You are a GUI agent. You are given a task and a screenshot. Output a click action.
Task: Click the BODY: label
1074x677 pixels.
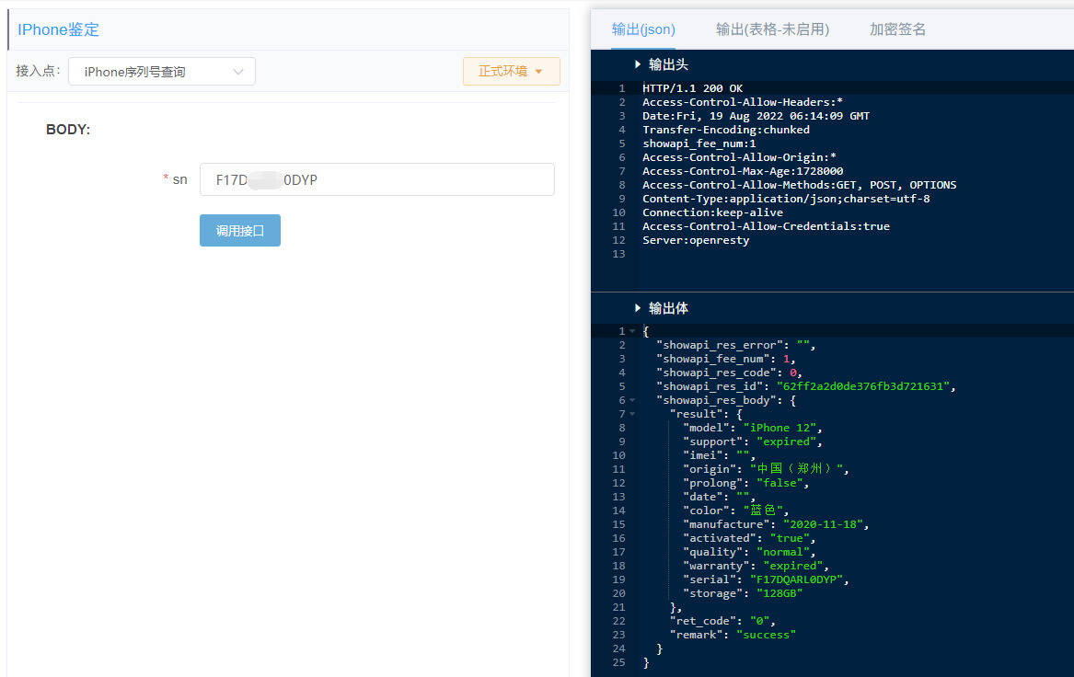coord(68,130)
